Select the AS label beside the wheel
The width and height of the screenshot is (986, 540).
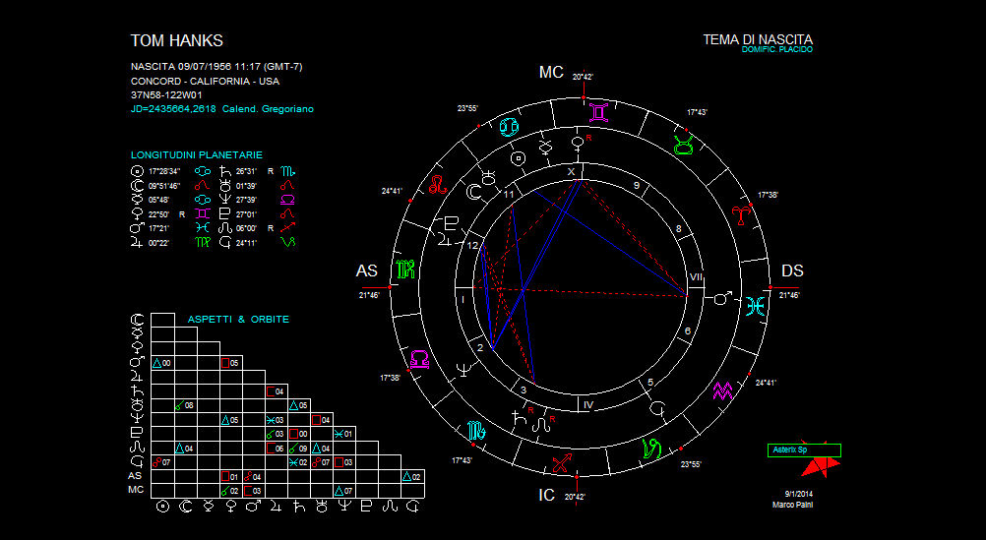click(367, 270)
